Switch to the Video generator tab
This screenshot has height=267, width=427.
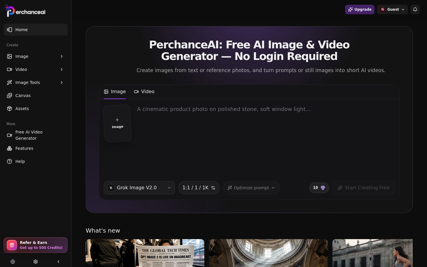click(x=144, y=92)
